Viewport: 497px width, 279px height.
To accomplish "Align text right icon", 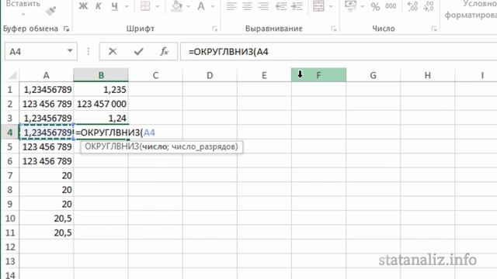I will click(x=263, y=6).
